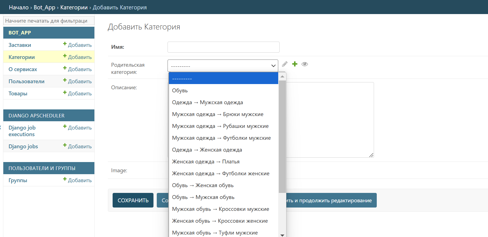Click plus Добавить next to Товары
The image size is (488, 237).
click(78, 93)
